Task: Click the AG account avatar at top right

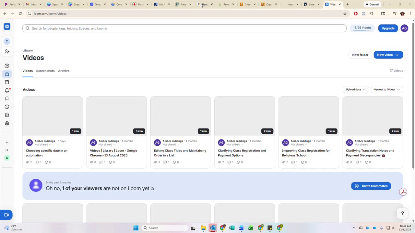Action: pyautogui.click(x=404, y=28)
